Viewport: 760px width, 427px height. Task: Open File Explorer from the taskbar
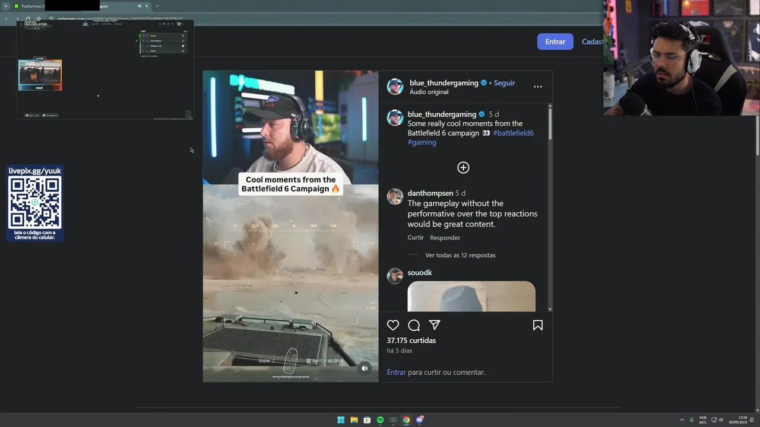354,420
